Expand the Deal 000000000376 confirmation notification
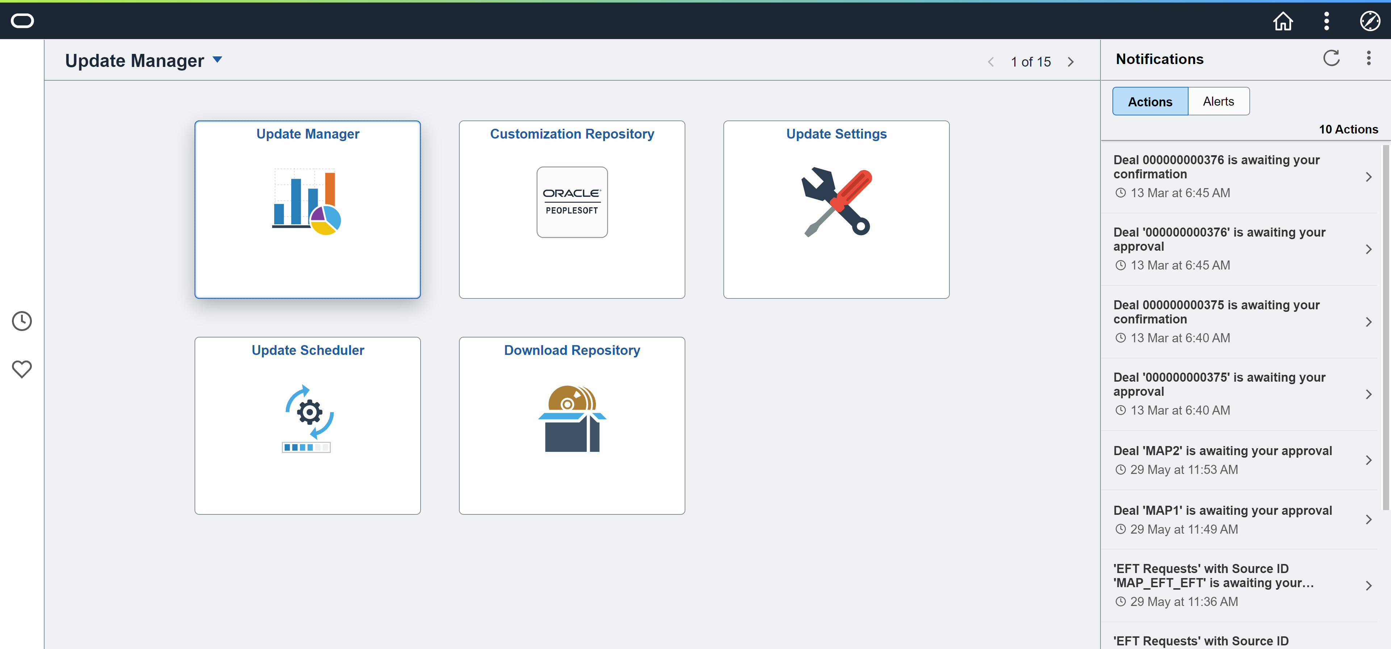 1368,177
